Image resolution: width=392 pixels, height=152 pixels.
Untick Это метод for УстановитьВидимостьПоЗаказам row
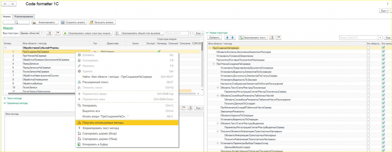(383, 80)
